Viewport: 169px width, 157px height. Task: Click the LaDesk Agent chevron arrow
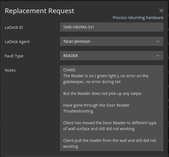coord(158,41)
